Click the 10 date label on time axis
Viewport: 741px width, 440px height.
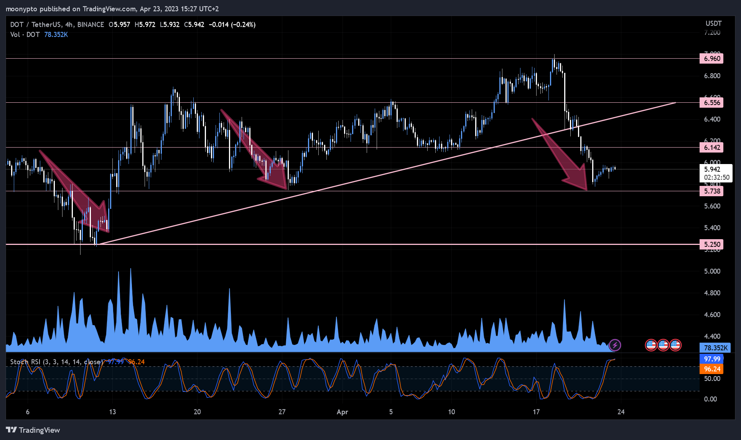pyautogui.click(x=451, y=412)
